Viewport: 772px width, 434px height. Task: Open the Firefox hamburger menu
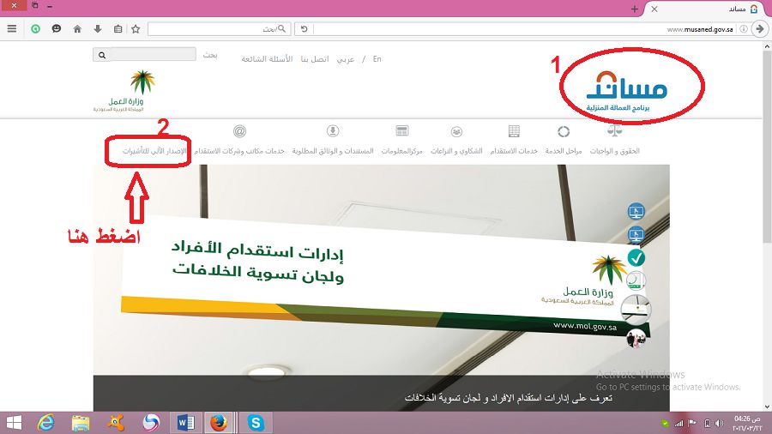12,28
